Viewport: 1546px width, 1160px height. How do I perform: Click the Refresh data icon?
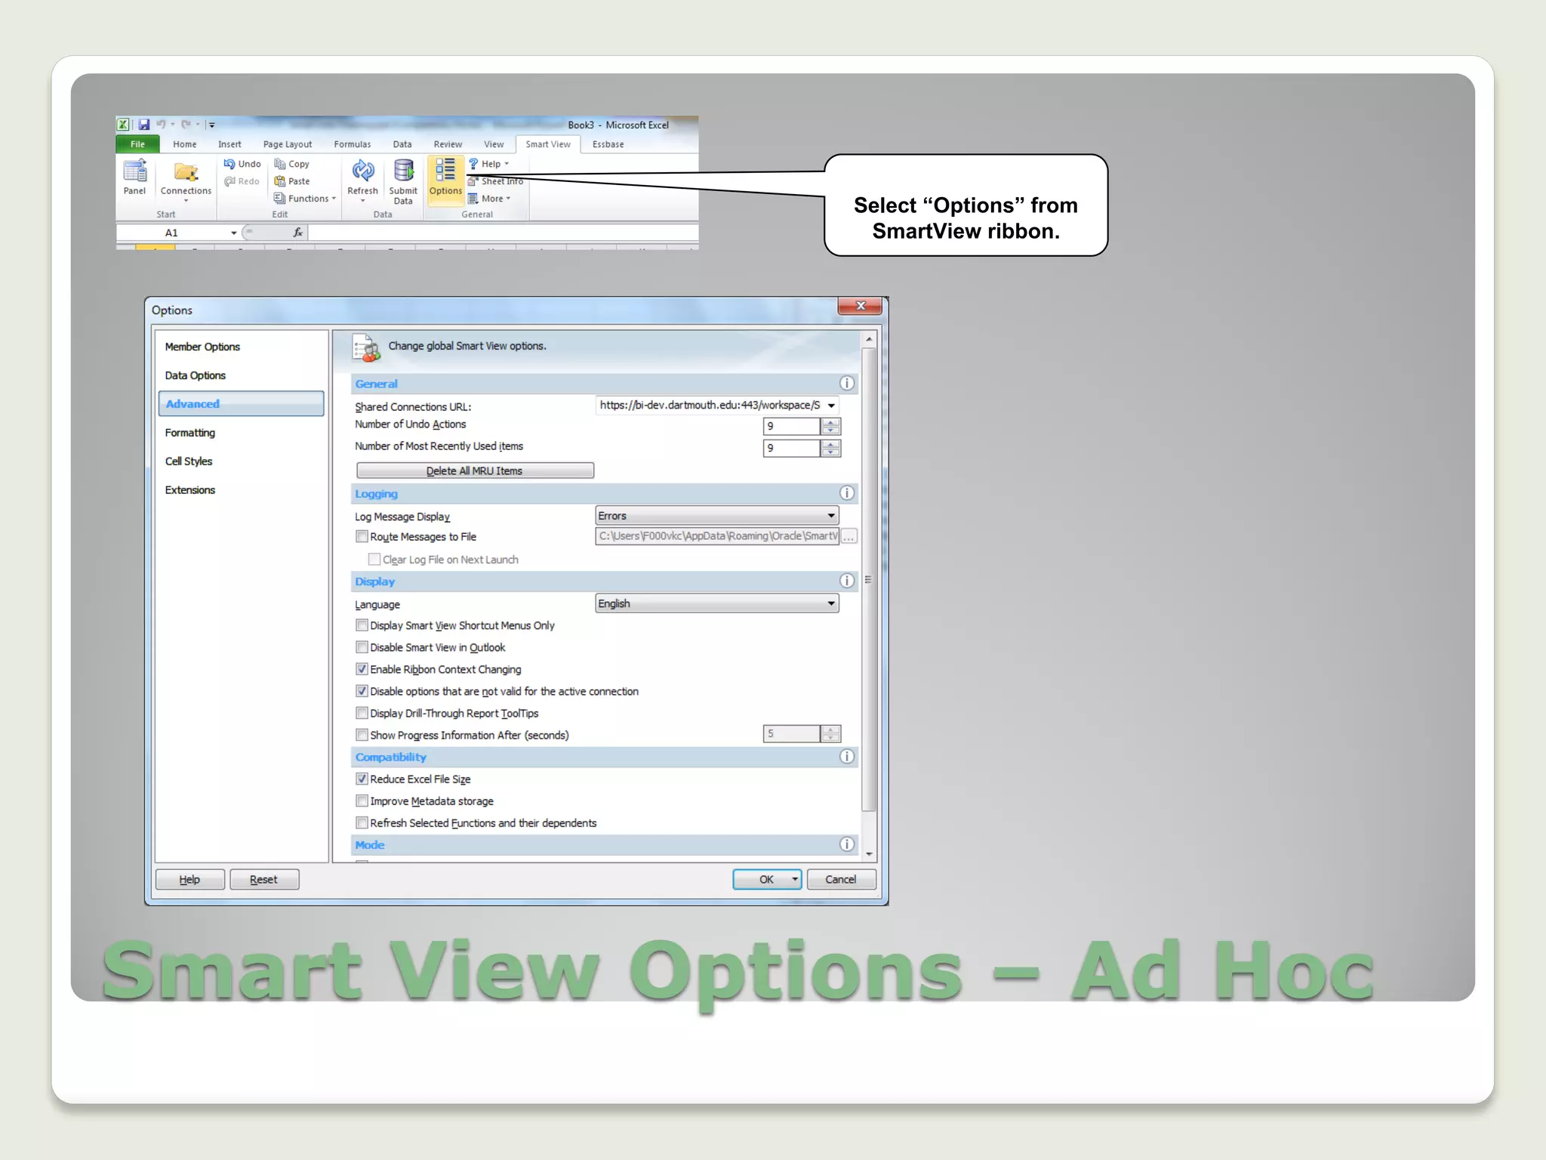tap(363, 171)
